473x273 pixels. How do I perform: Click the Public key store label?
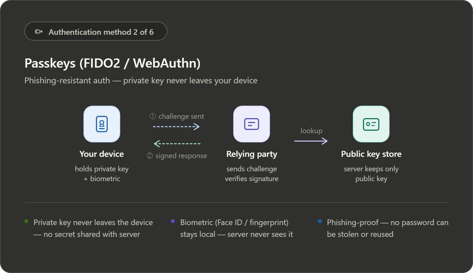point(371,154)
